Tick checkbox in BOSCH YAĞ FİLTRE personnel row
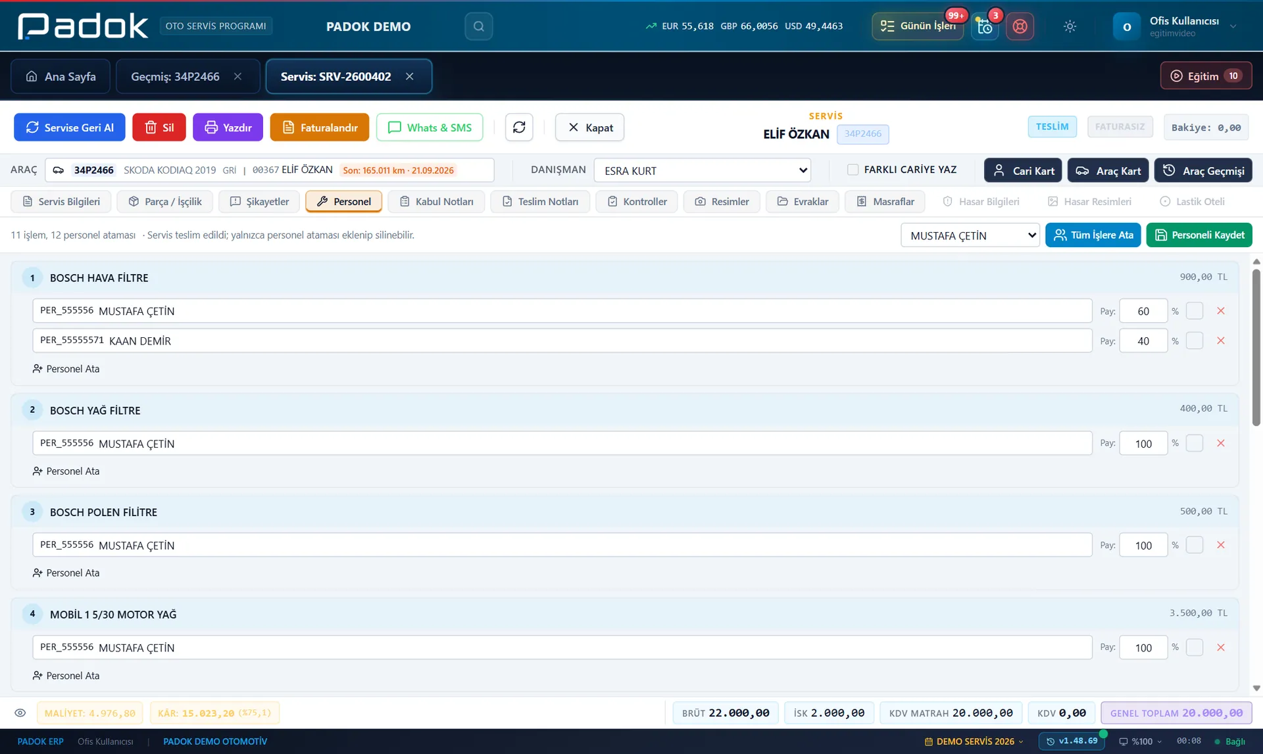This screenshot has width=1263, height=754. pos(1195,443)
